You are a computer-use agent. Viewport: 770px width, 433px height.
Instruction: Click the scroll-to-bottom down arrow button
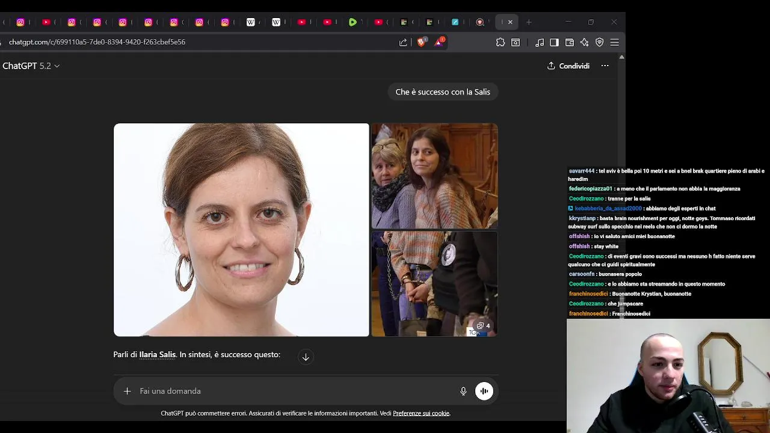coord(306,357)
